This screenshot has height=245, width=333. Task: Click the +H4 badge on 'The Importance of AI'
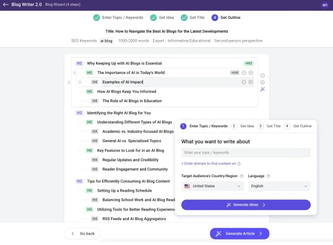[235, 73]
